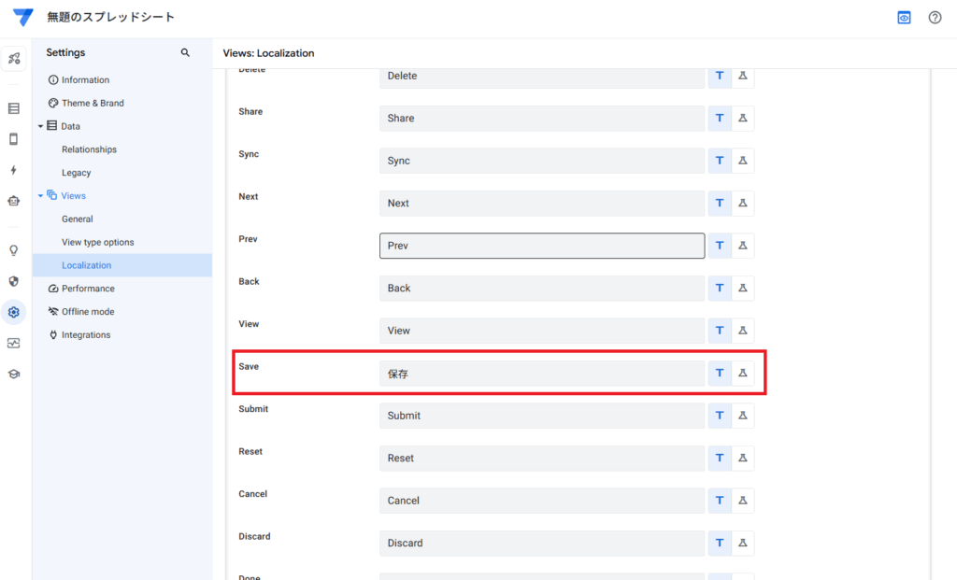957x580 pixels.
Task: Collapse the Views settings group arrow
Action: click(x=40, y=196)
